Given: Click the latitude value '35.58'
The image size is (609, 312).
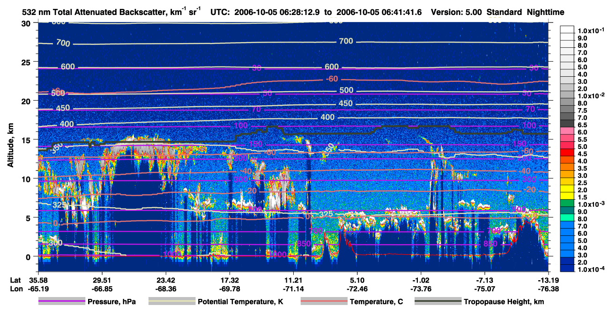Looking at the screenshot, I should 38,280.
